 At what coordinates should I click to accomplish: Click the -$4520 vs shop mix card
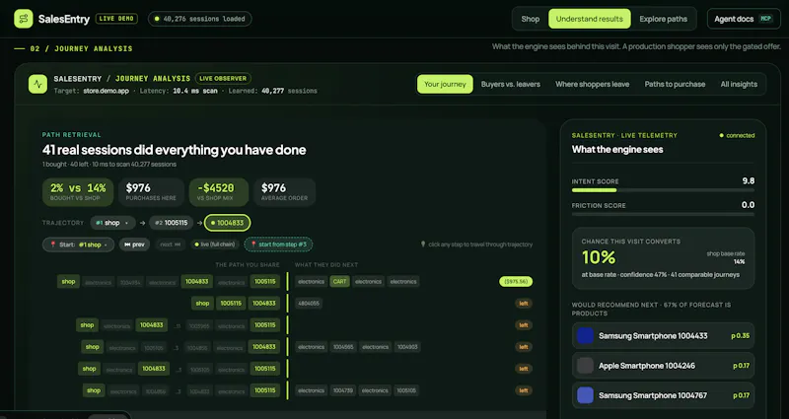click(219, 191)
